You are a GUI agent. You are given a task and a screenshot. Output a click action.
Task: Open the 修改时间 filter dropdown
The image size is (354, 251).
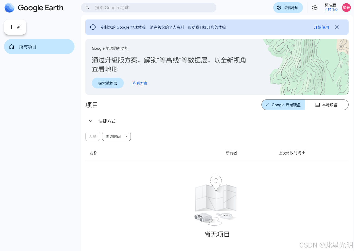(x=116, y=136)
